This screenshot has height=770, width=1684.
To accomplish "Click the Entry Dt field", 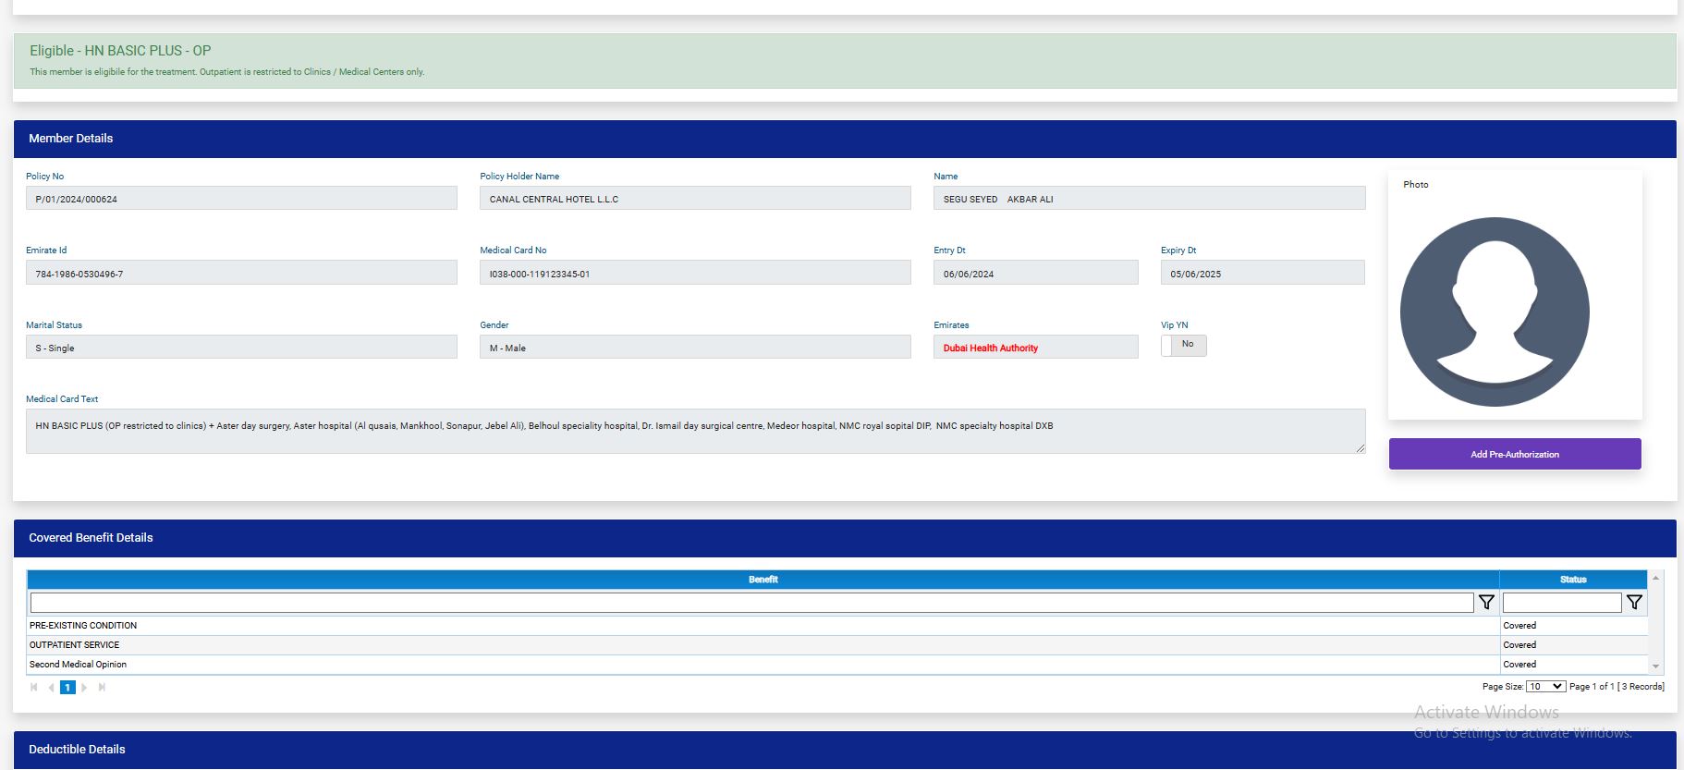I will click(1036, 273).
